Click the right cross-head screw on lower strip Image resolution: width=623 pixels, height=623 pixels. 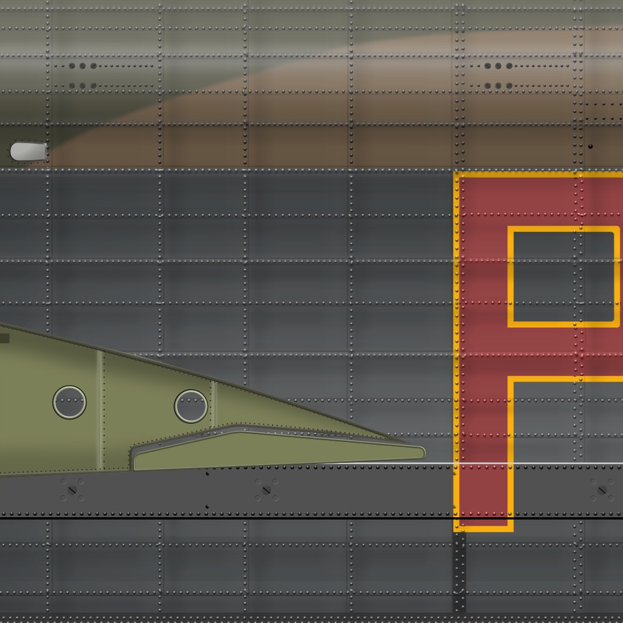point(602,490)
